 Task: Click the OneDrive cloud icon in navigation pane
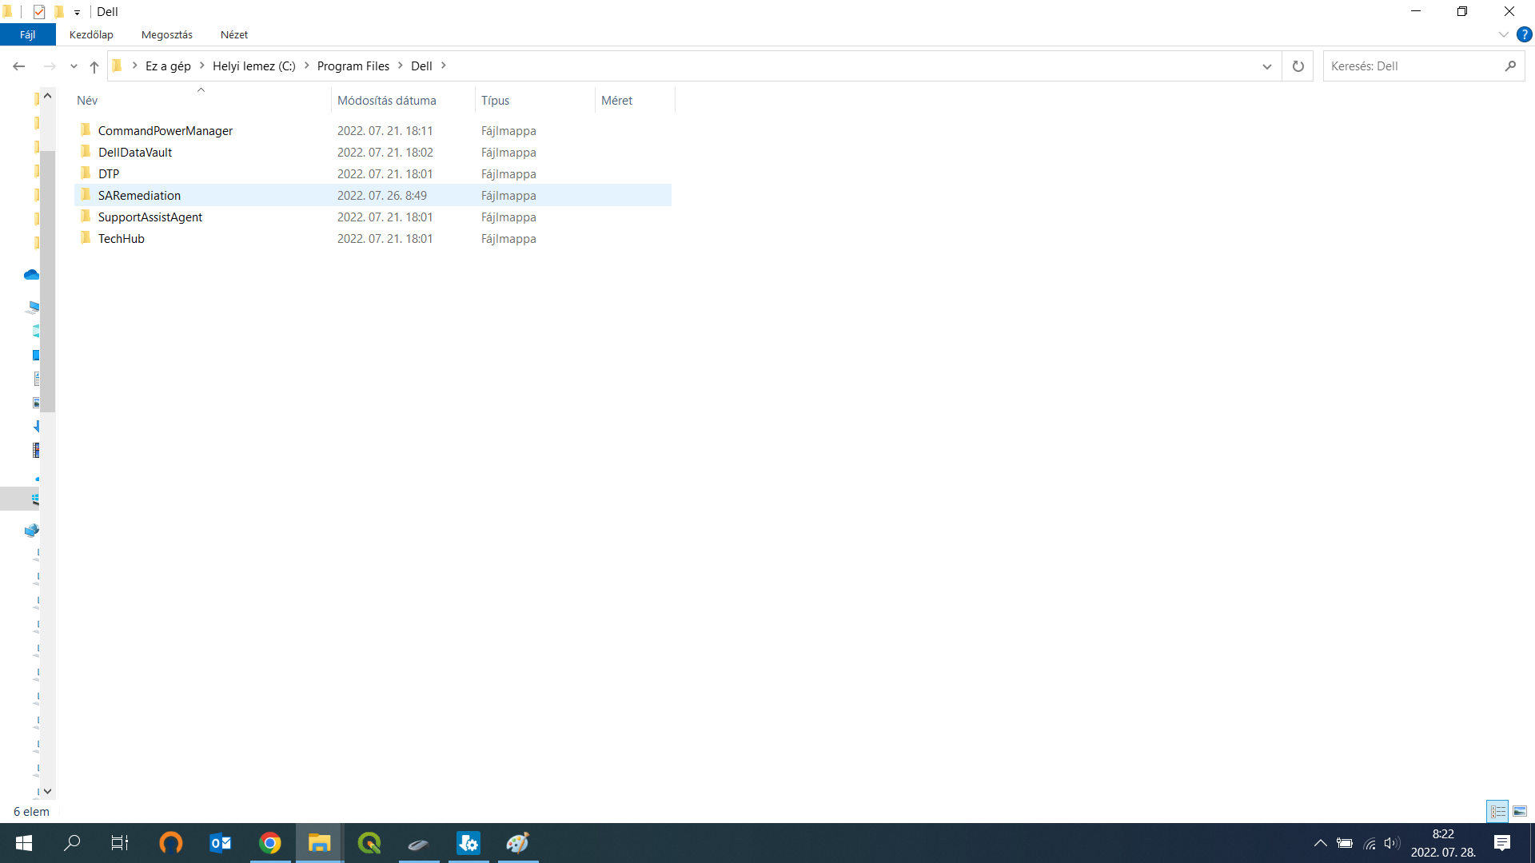(x=31, y=275)
